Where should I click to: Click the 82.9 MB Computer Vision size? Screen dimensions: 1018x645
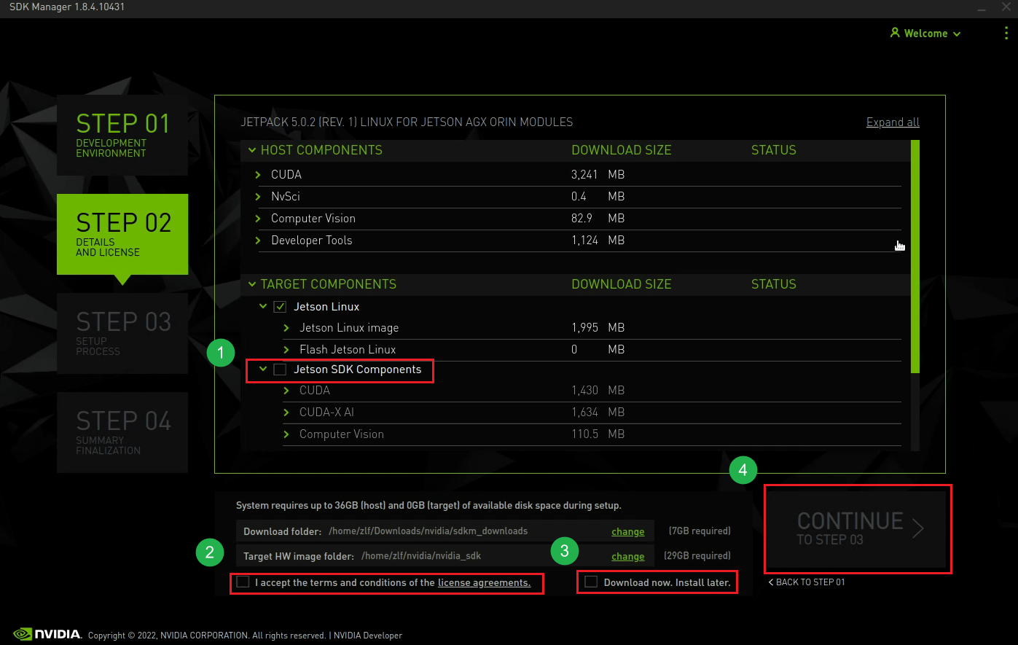coord(598,219)
